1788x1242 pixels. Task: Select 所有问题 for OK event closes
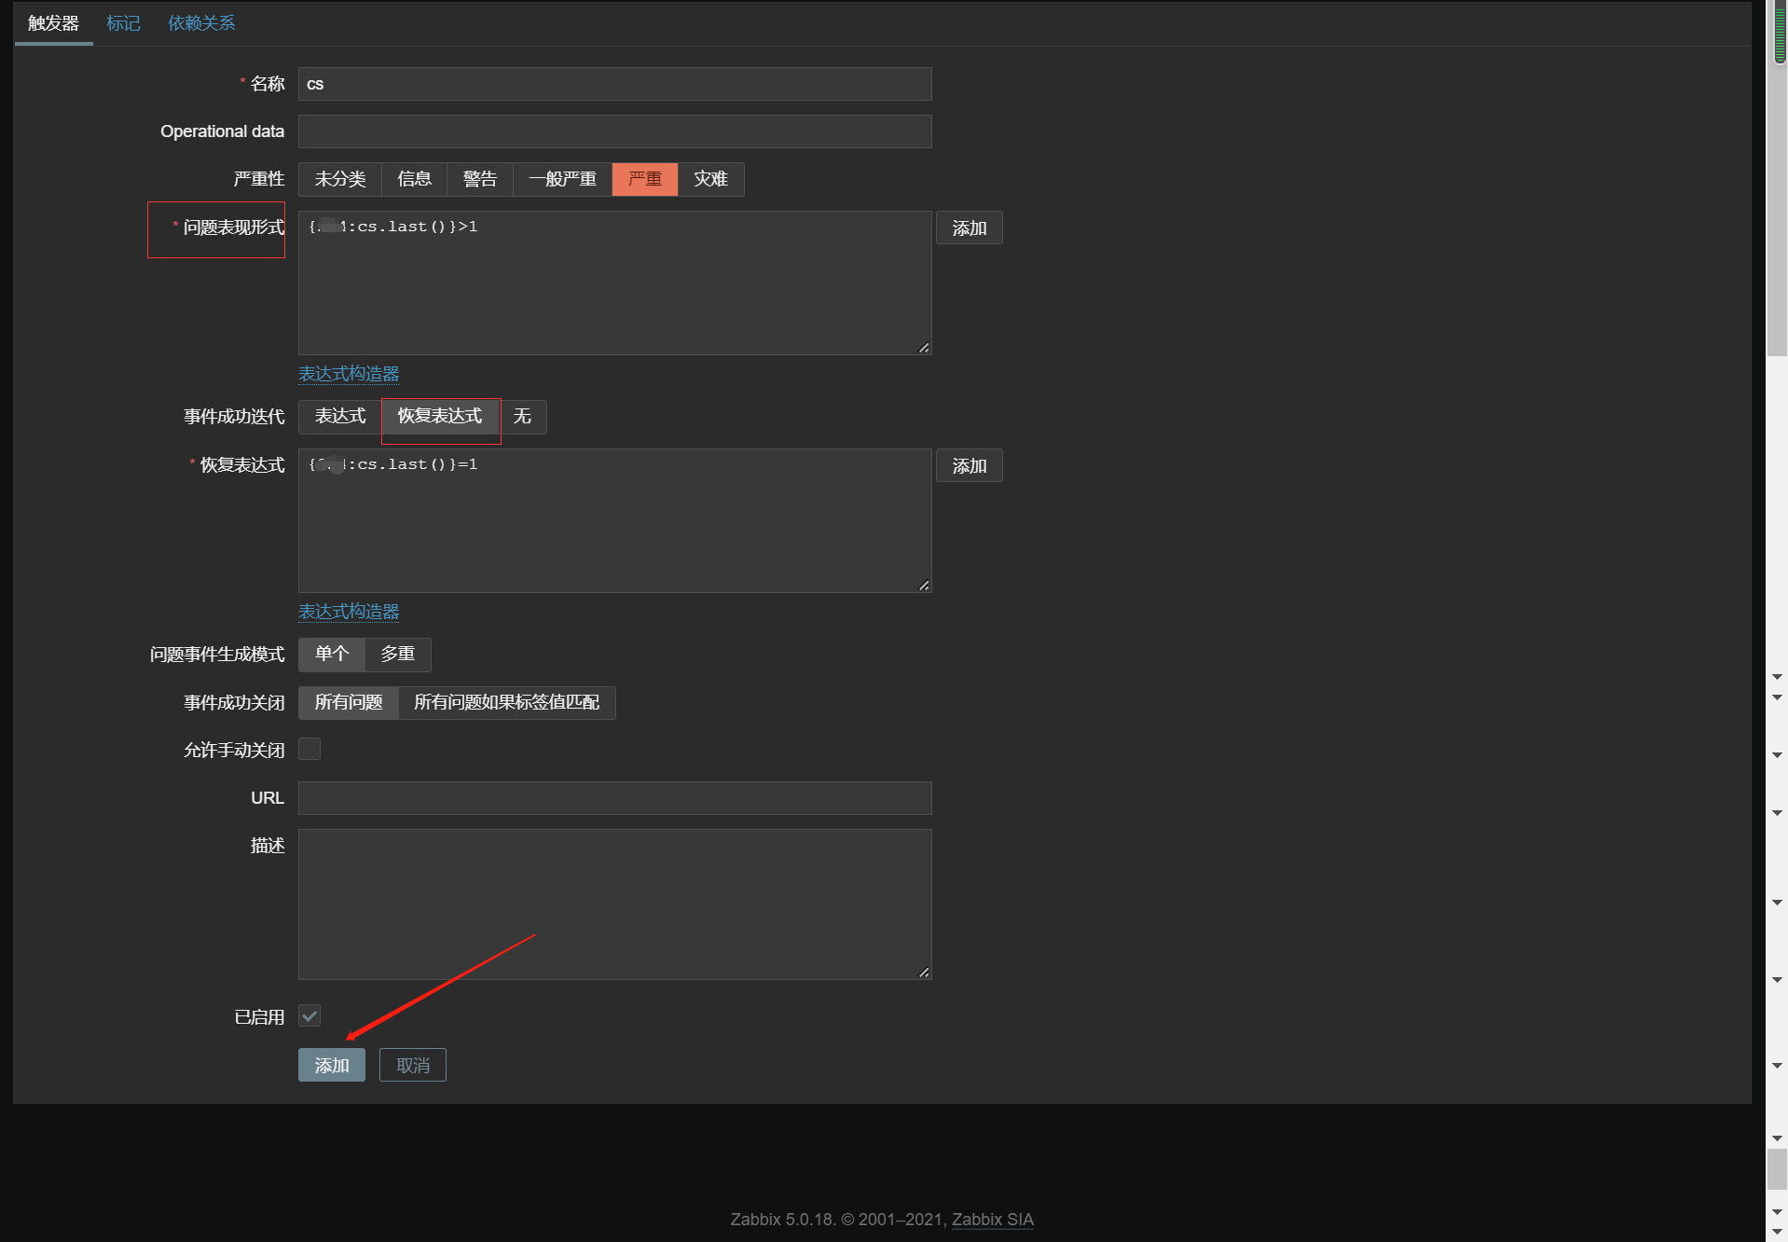(x=349, y=702)
